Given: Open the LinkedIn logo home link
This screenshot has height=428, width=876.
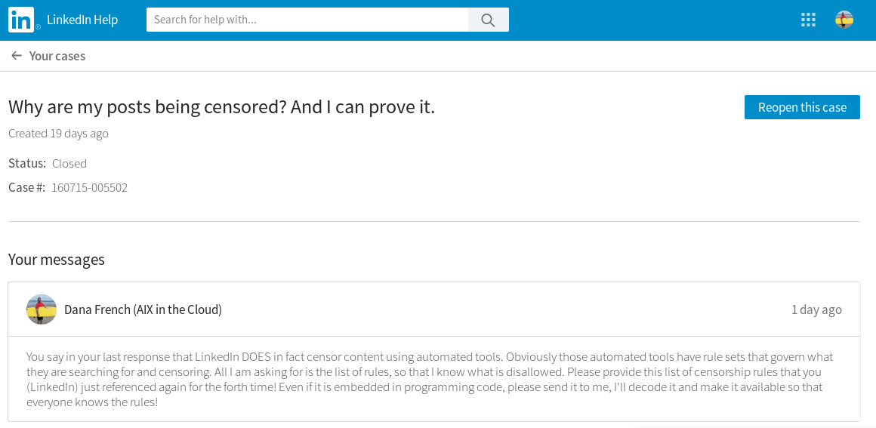Looking at the screenshot, I should coord(21,20).
